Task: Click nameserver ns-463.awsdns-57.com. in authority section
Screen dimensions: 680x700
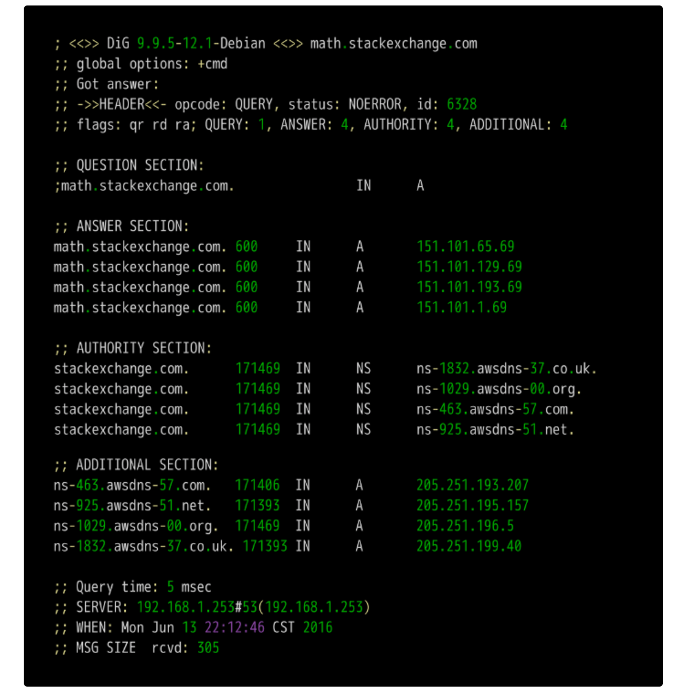Action: click(x=495, y=410)
